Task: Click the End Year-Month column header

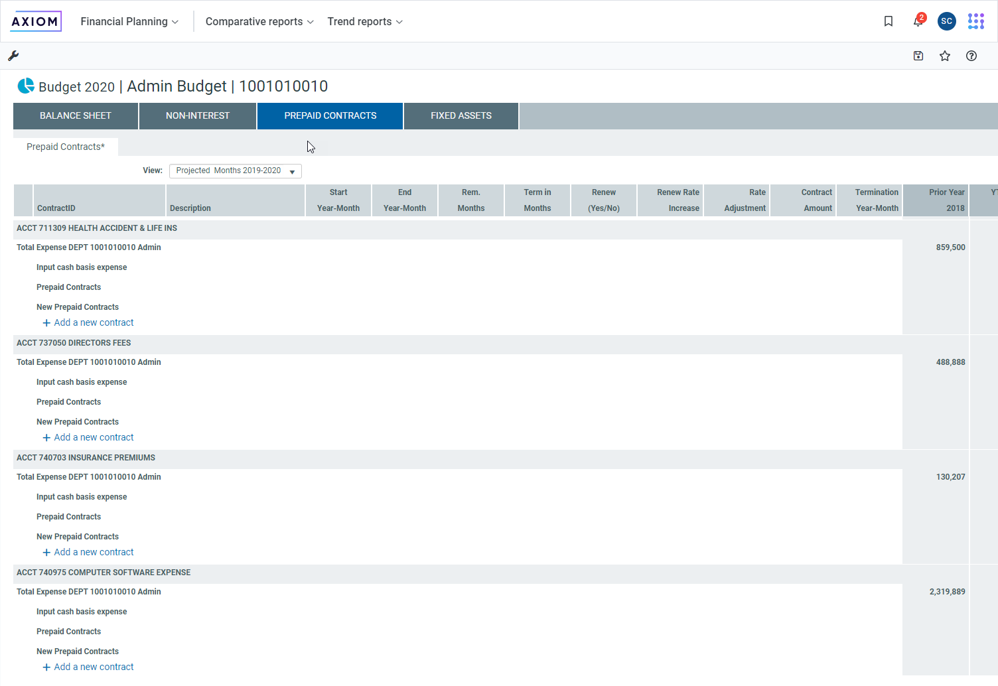Action: click(x=405, y=200)
